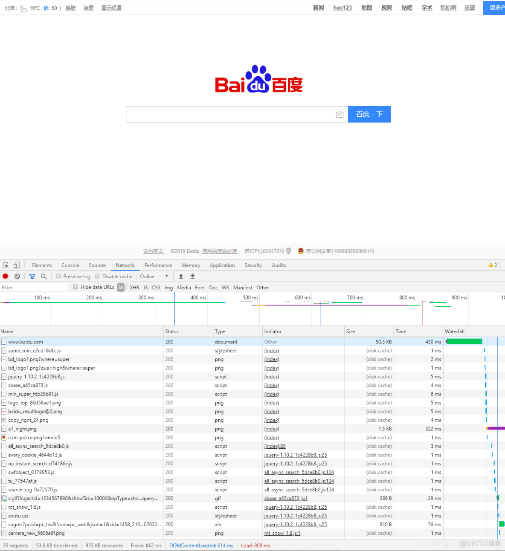Image resolution: width=505 pixels, height=551 pixels.
Task: Toggle the network filter funnel icon
Action: tap(32, 277)
